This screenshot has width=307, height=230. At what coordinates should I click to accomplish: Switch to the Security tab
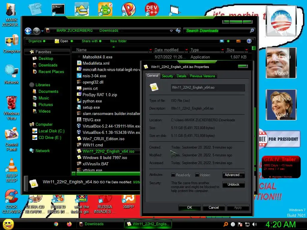click(x=167, y=76)
